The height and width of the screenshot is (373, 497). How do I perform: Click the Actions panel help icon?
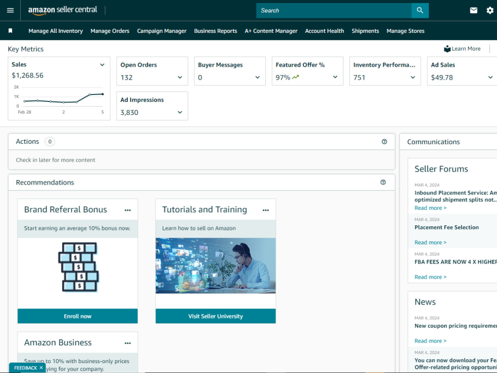pyautogui.click(x=384, y=141)
